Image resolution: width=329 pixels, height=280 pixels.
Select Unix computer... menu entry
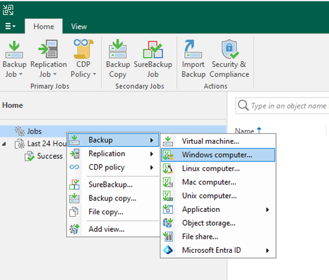(x=218, y=196)
